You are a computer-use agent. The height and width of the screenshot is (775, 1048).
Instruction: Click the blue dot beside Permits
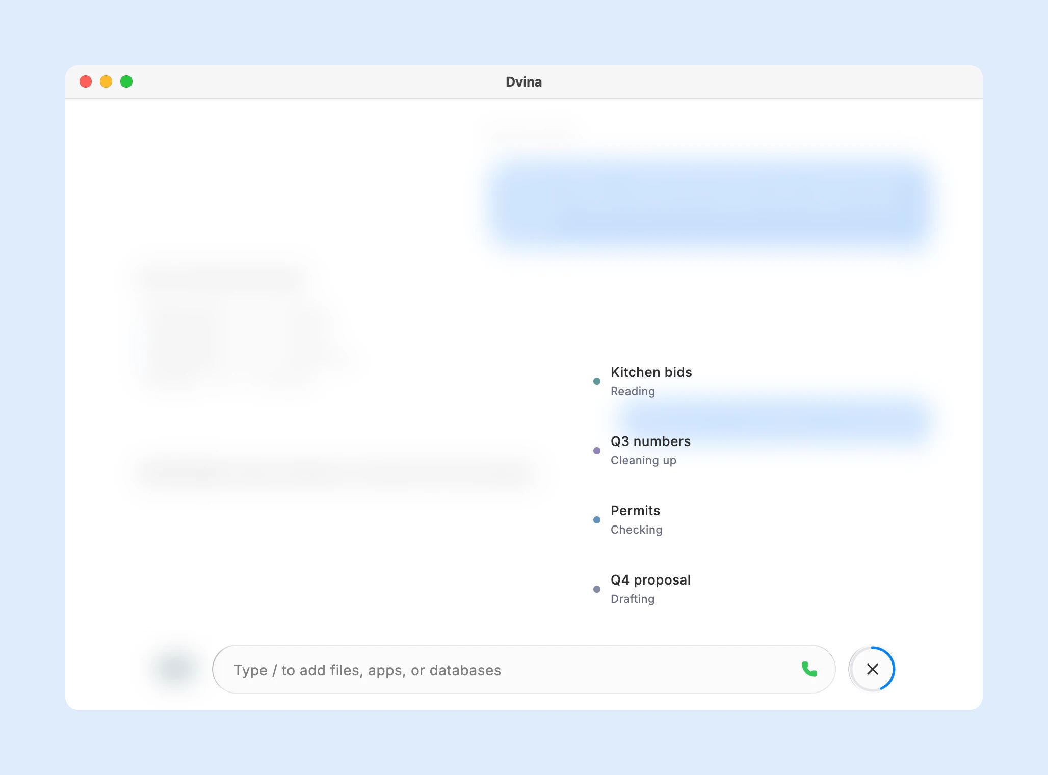(x=597, y=520)
